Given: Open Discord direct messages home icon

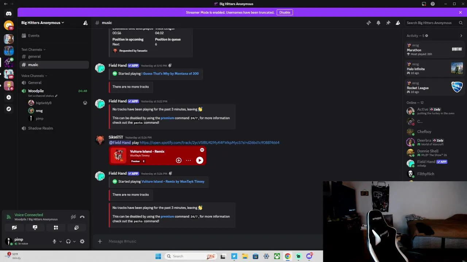Looking at the screenshot, I should tap(9, 13).
